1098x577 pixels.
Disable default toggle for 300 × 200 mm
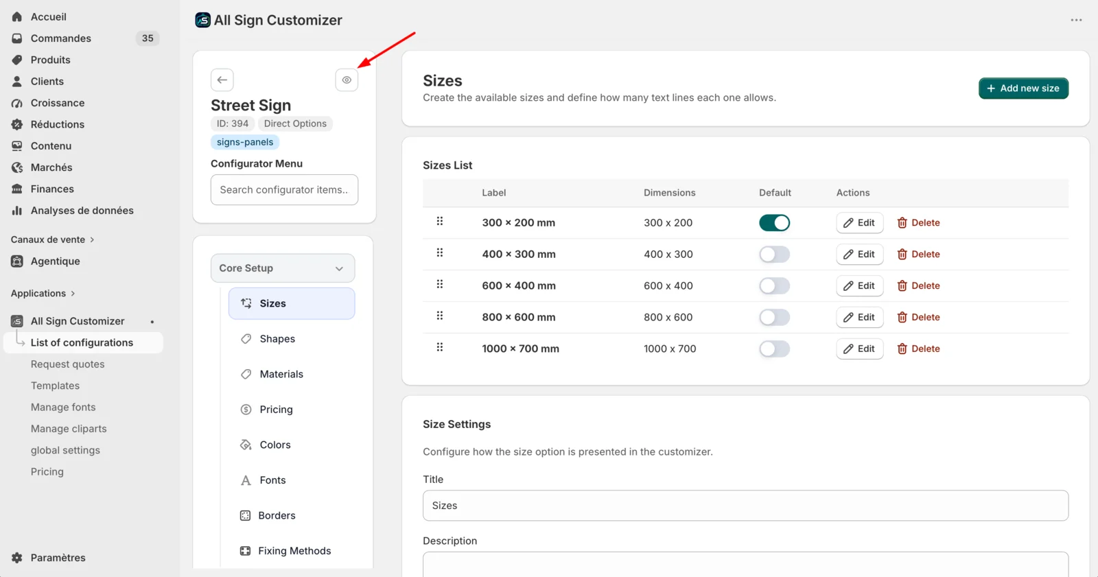[774, 223]
